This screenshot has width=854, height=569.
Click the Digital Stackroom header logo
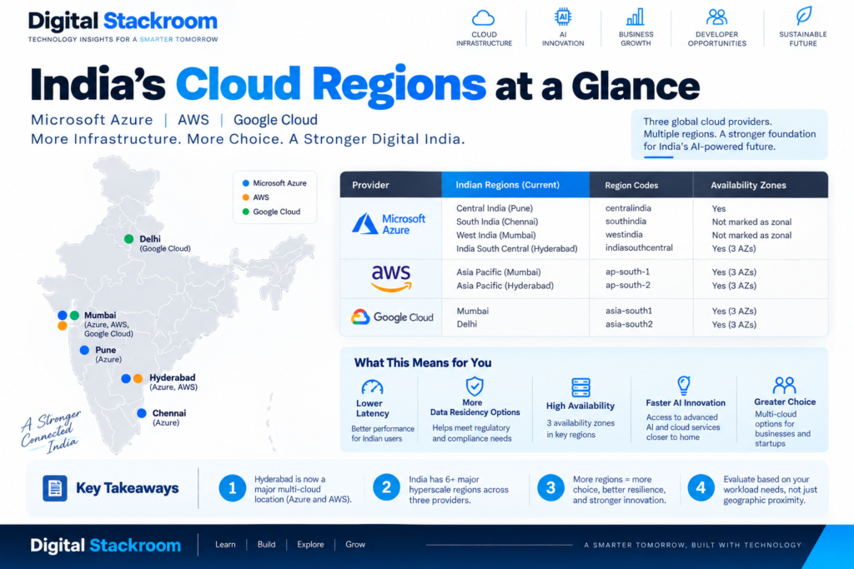click(x=123, y=26)
